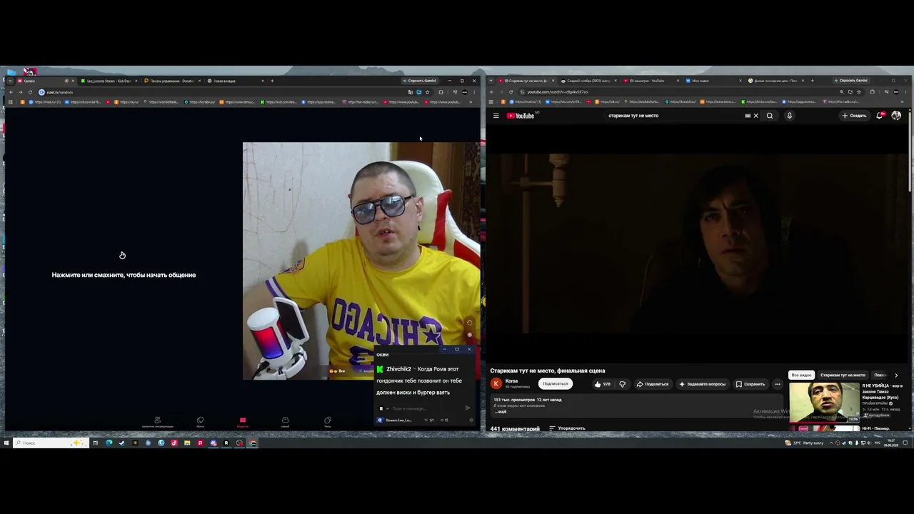Viewport: 914px width, 514px height.
Task: Focus the Windows taskbar search box
Action: [51, 443]
